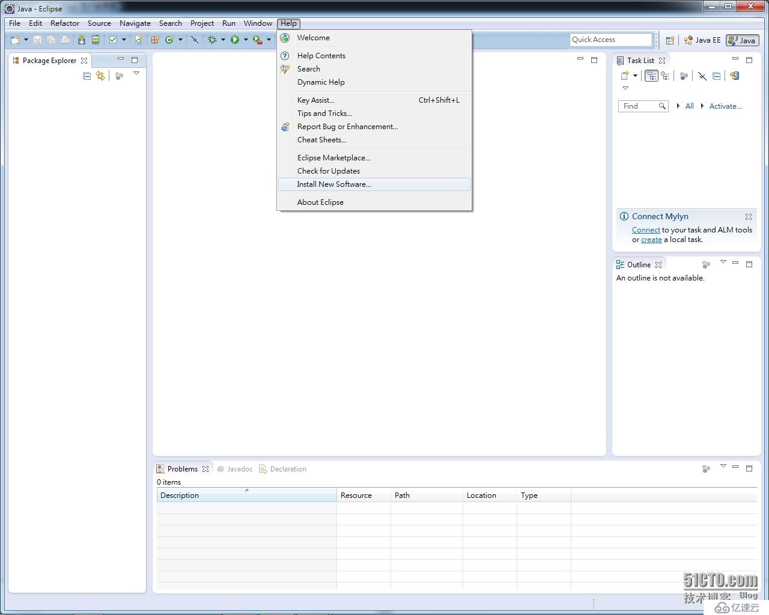Open the New Task dropdown arrow
The width and height of the screenshot is (769, 615).
635,76
